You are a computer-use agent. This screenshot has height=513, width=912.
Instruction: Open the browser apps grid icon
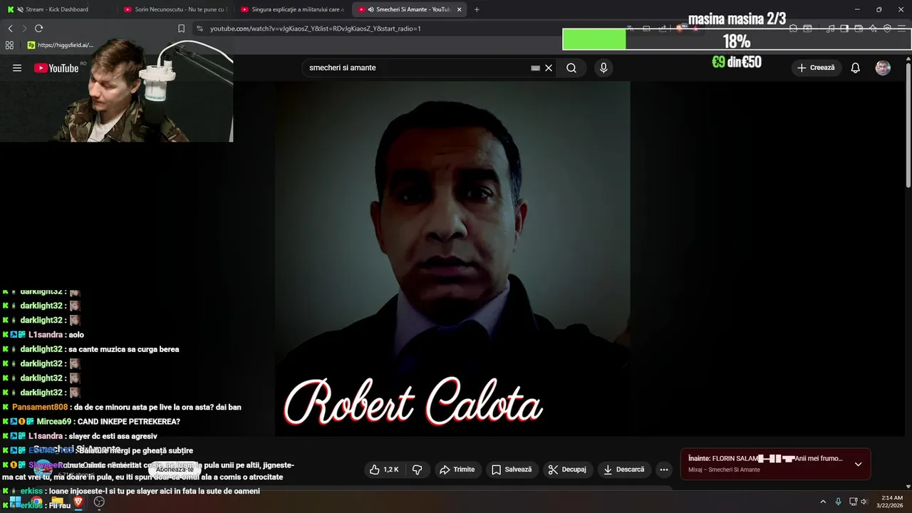[9, 45]
